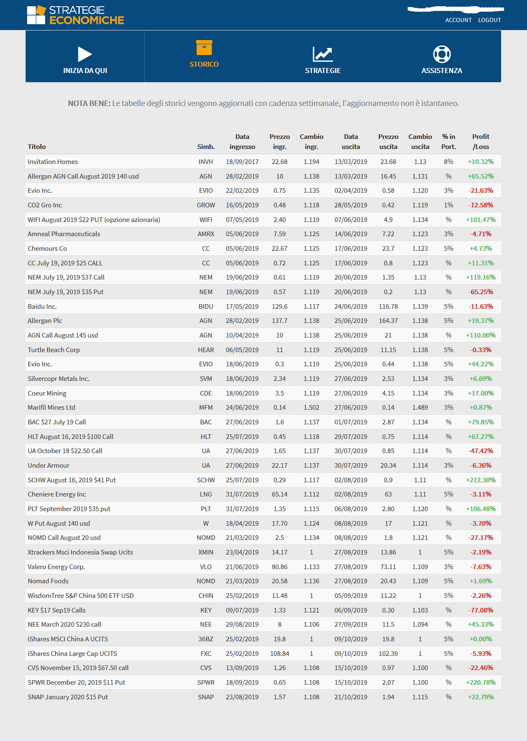Open the ACCOUNT link
Screen dimensions: 527x741
[458, 20]
